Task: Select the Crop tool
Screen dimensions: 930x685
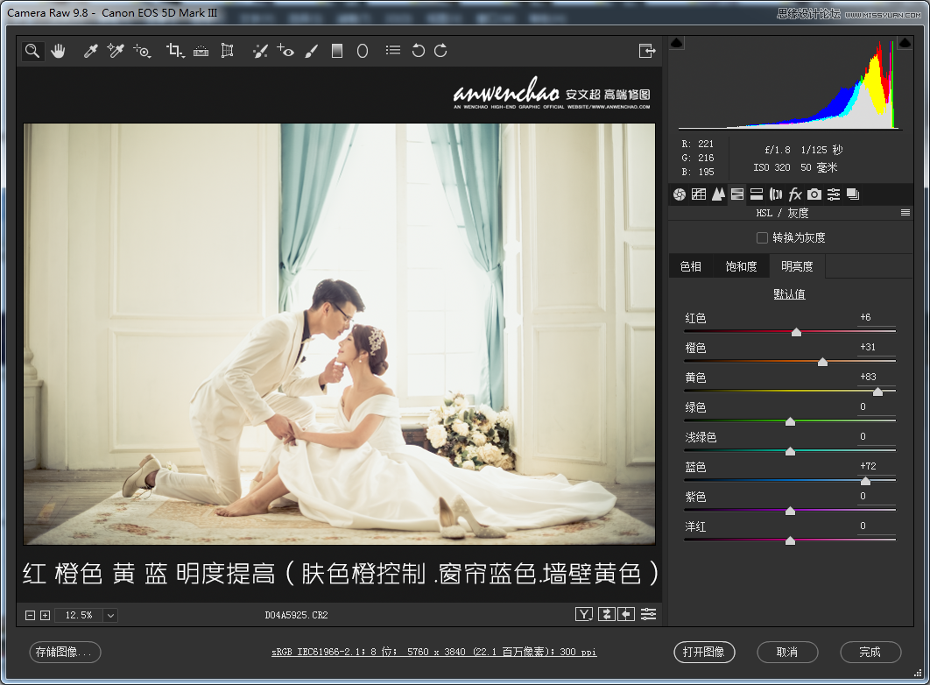Action: (174, 51)
